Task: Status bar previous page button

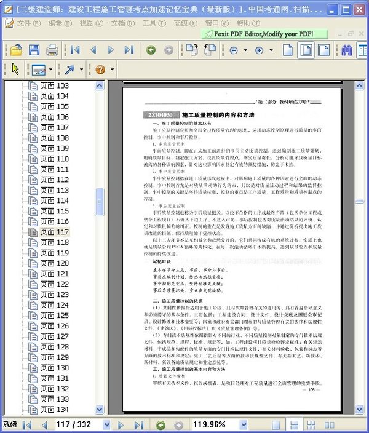Action: coord(45,425)
